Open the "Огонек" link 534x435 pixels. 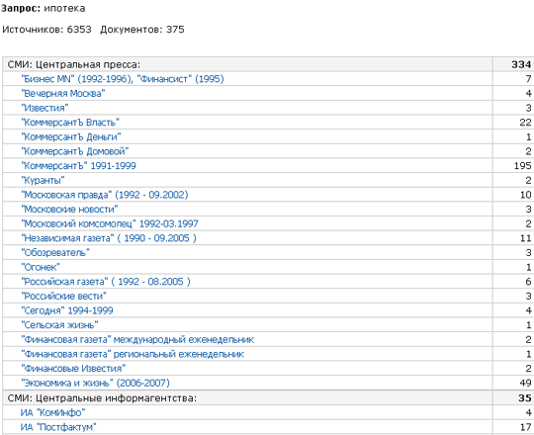[x=41, y=267]
